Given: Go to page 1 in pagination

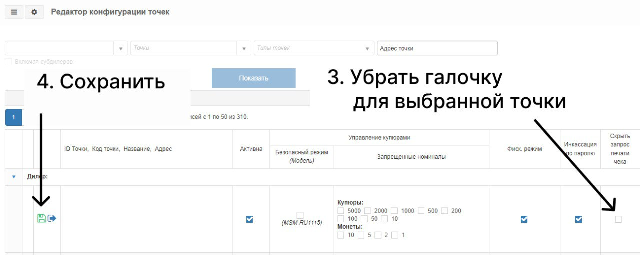Looking at the screenshot, I should pos(14,118).
